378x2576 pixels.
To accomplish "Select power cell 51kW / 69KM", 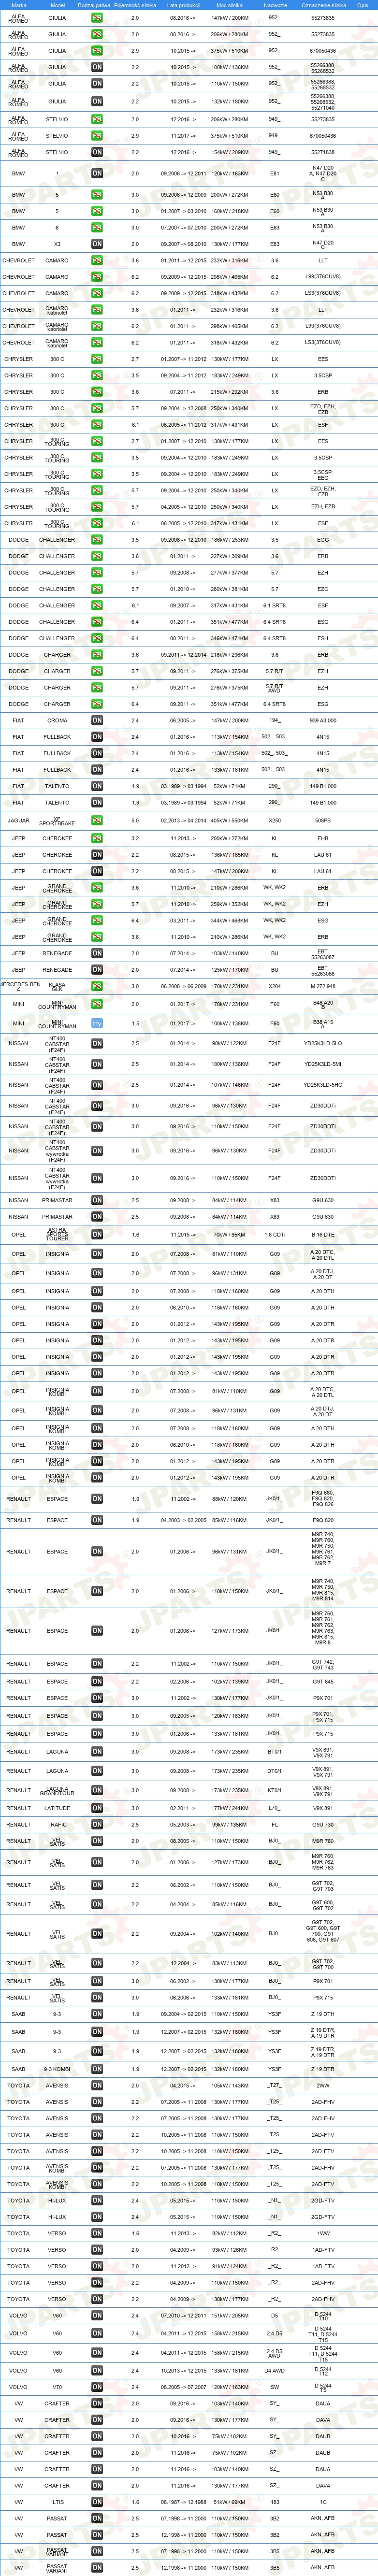I will 230,2502.
